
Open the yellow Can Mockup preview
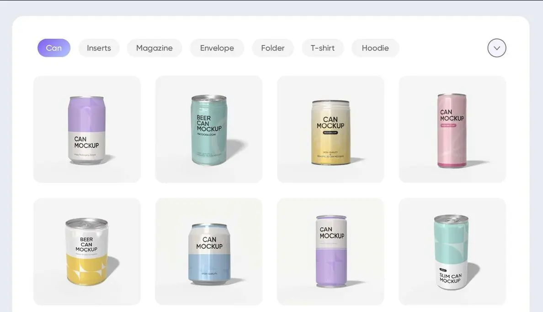click(330, 129)
